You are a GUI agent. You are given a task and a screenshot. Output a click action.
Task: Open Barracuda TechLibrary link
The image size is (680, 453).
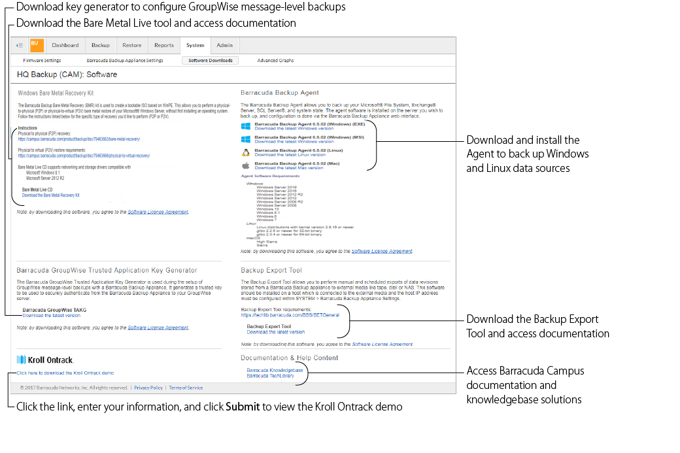[x=270, y=376]
